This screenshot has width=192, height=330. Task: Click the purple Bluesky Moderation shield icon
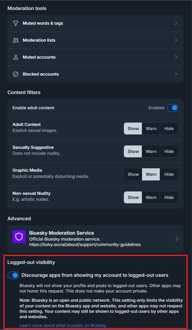click(x=19, y=237)
